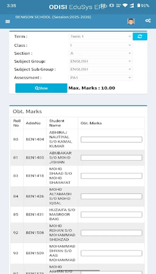The image size is (156, 274).
Task: Tap the Wi-Fi status icon
Action: 125,5
